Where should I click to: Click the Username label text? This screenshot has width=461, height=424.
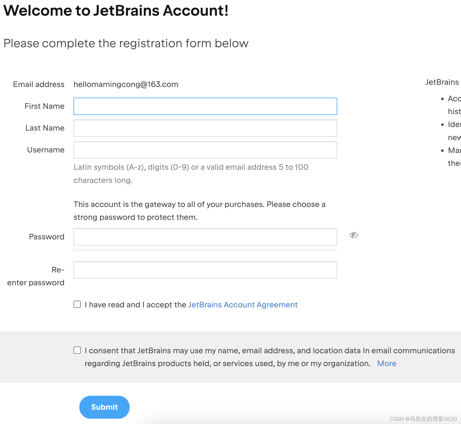click(x=46, y=150)
